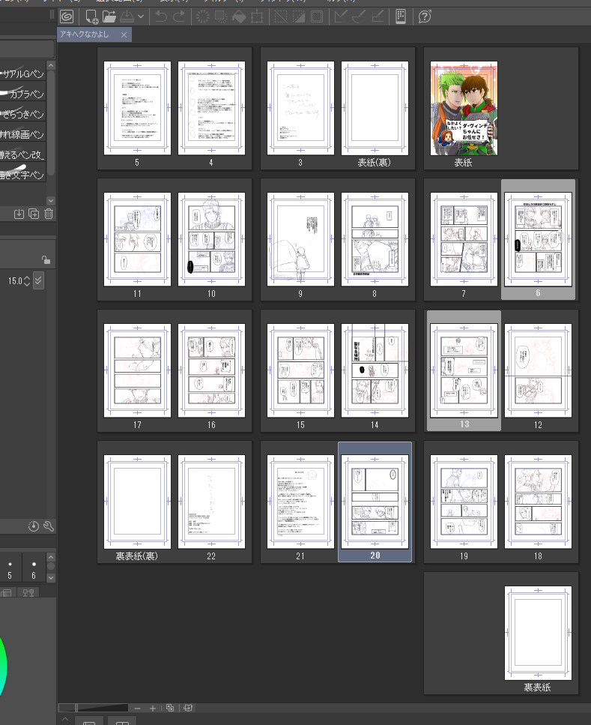Select page 21 text page thumbnail

pos(300,502)
